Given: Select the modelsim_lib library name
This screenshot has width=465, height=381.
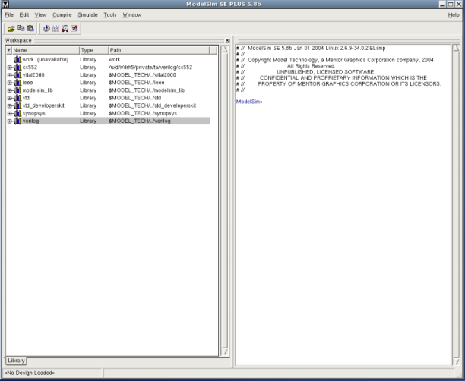Looking at the screenshot, I should 38,90.
